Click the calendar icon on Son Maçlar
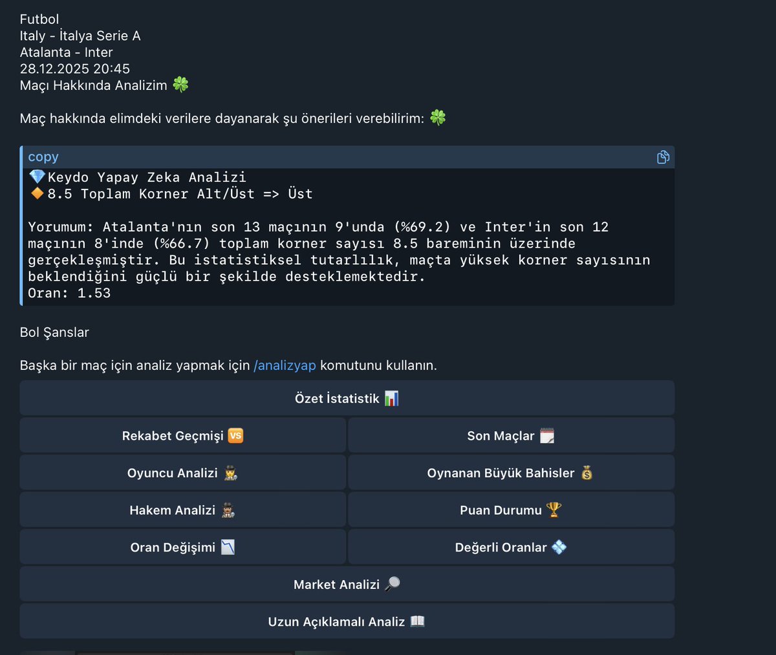 (x=546, y=435)
